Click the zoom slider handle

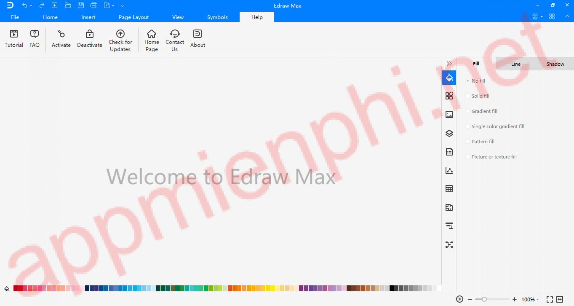pos(484,299)
